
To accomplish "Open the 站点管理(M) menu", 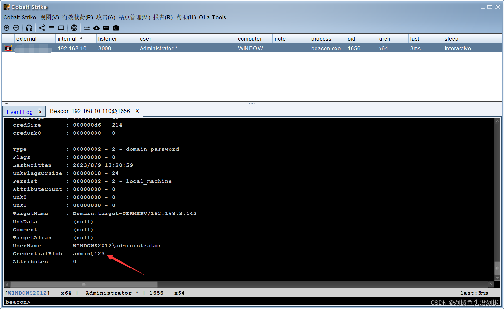I will 134,17.
